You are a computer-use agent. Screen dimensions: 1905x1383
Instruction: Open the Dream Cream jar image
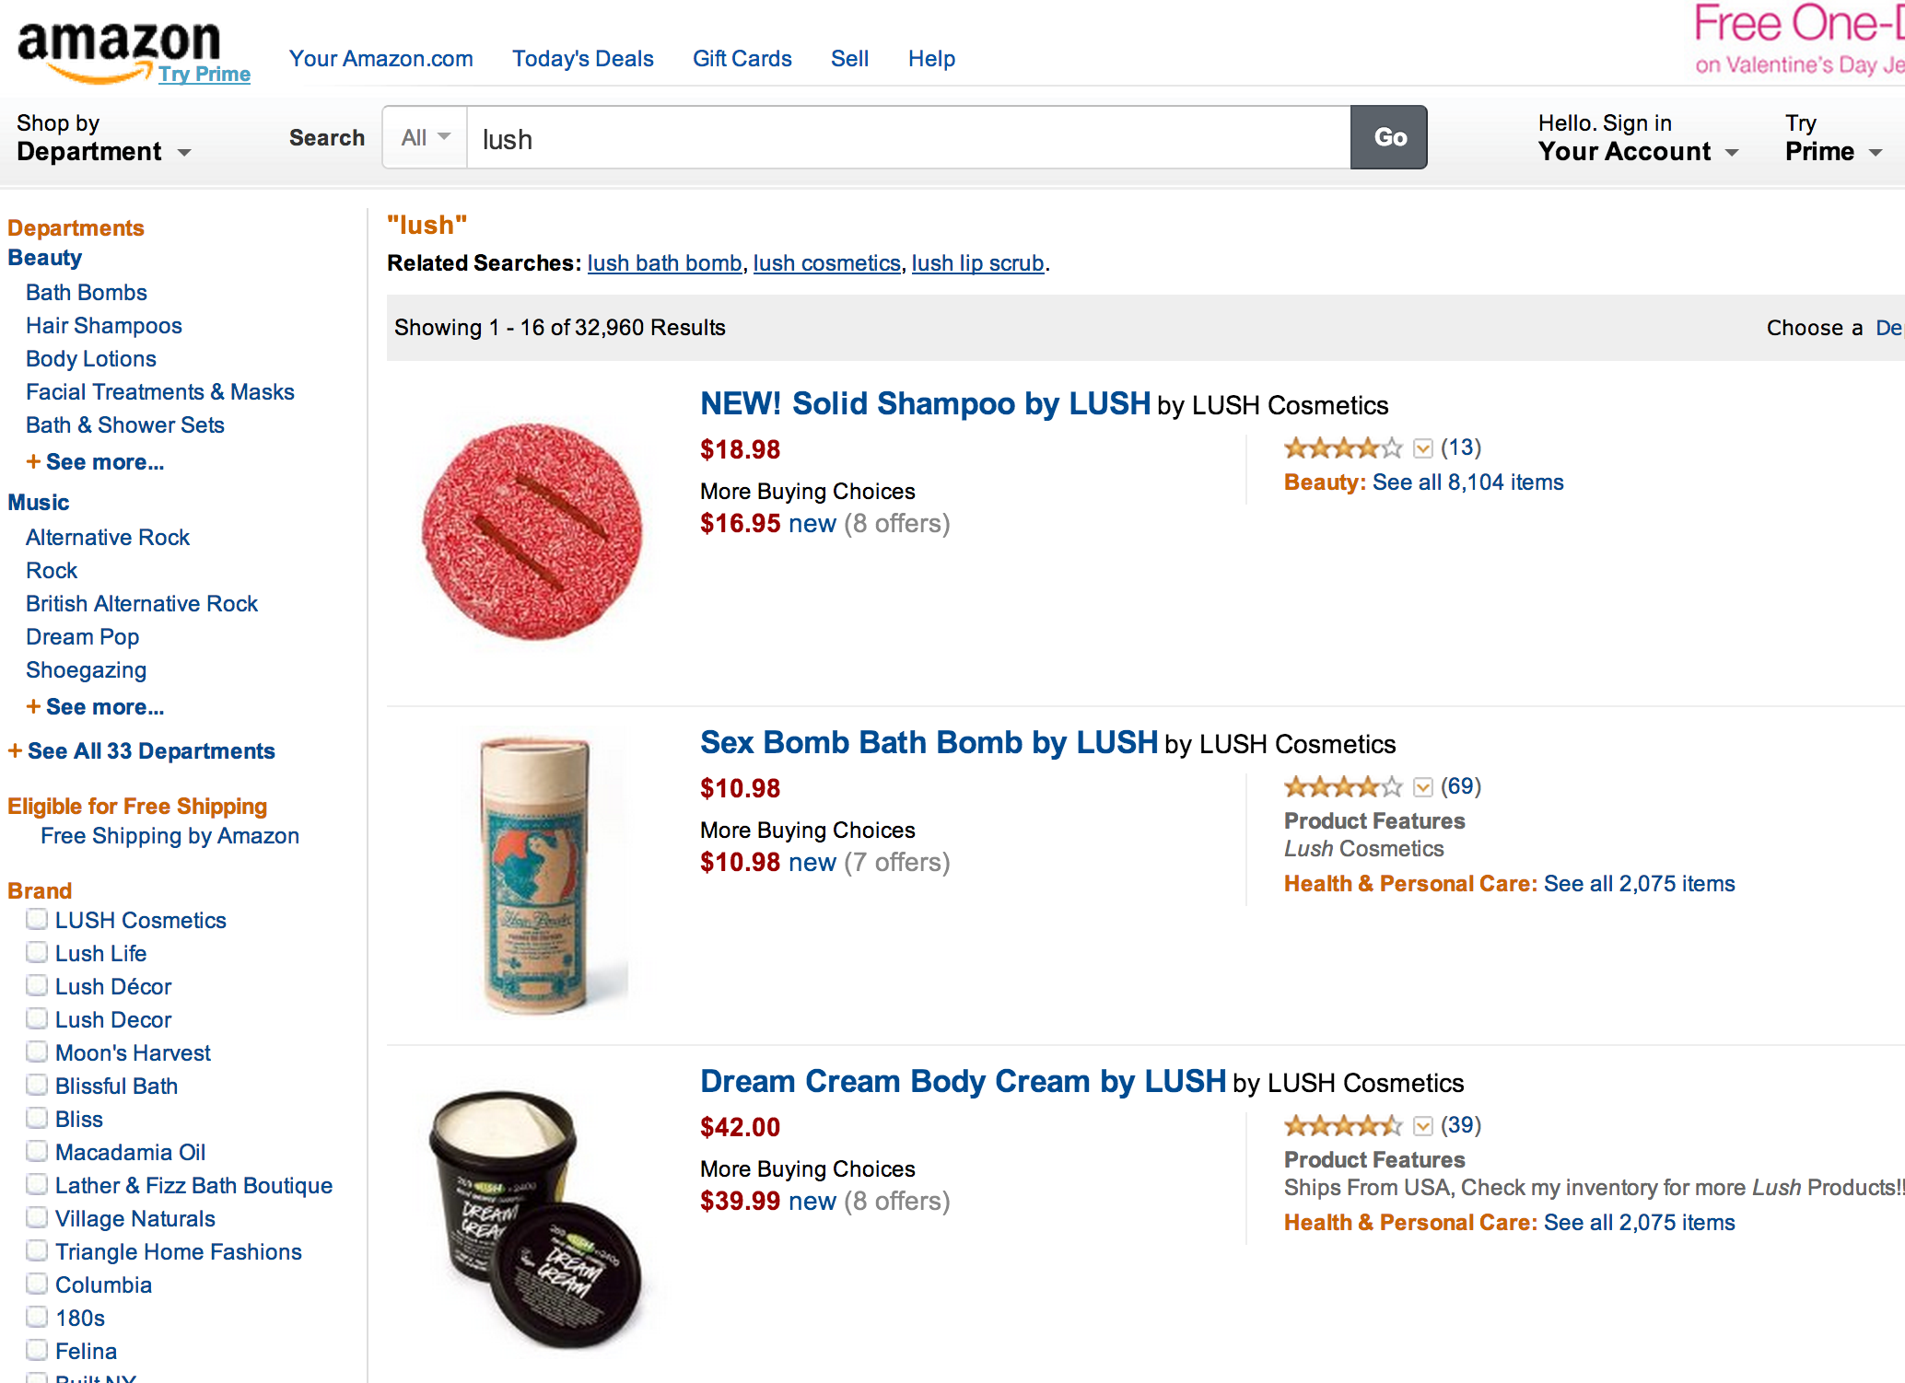coord(534,1215)
